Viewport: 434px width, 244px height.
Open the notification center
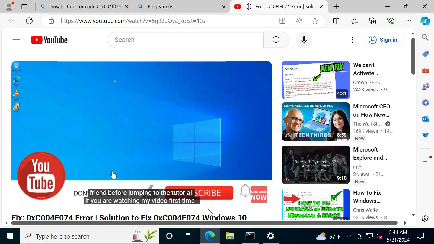(x=420, y=236)
